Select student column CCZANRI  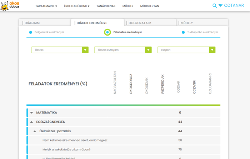[x=194, y=87]
